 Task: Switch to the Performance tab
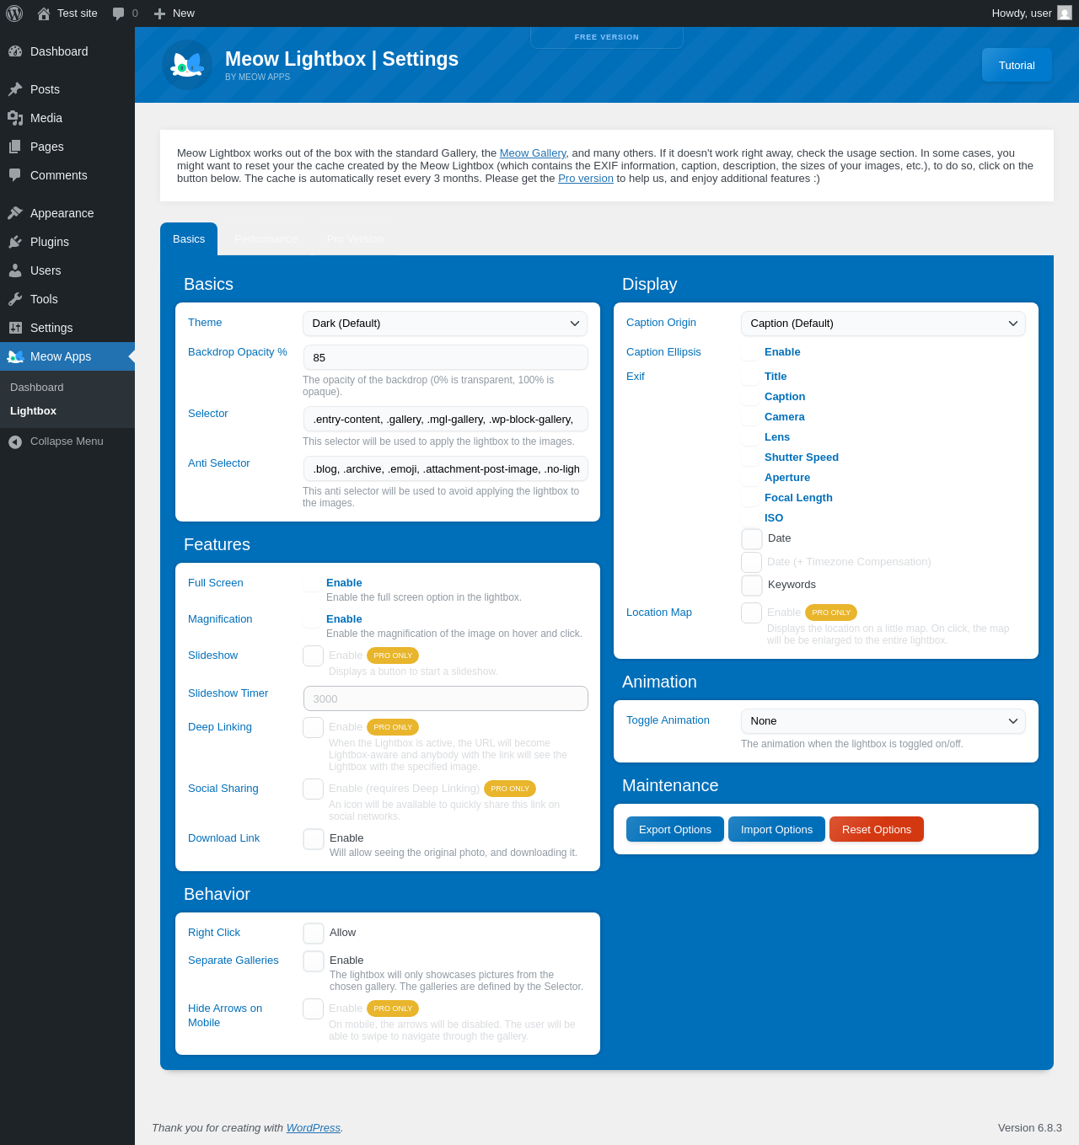pos(266,239)
